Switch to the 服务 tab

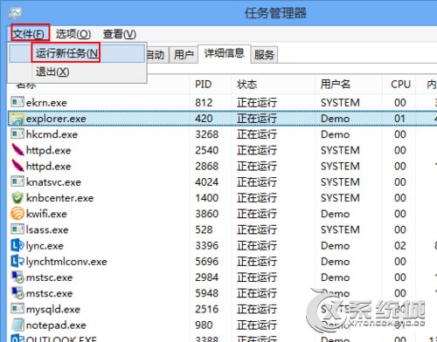click(264, 54)
